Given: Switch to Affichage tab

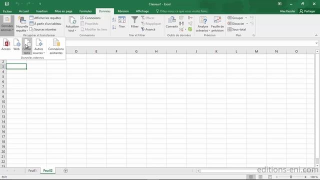Looking at the screenshot, I should [x=142, y=11].
